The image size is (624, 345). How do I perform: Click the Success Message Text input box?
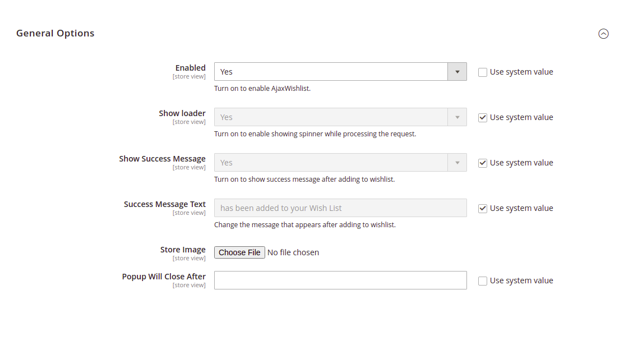click(340, 208)
